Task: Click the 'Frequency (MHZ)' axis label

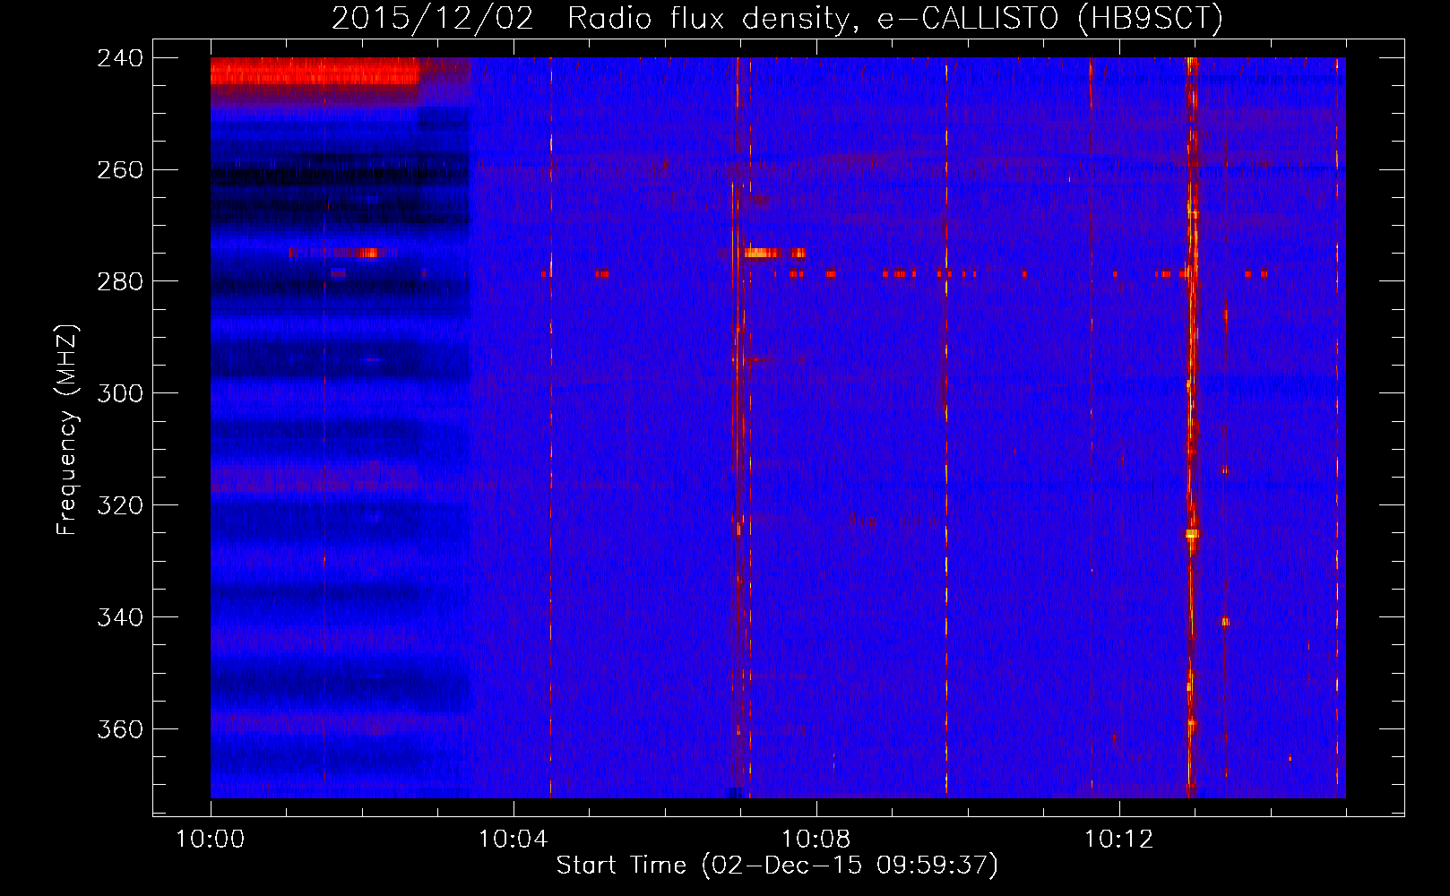Action: (67, 430)
